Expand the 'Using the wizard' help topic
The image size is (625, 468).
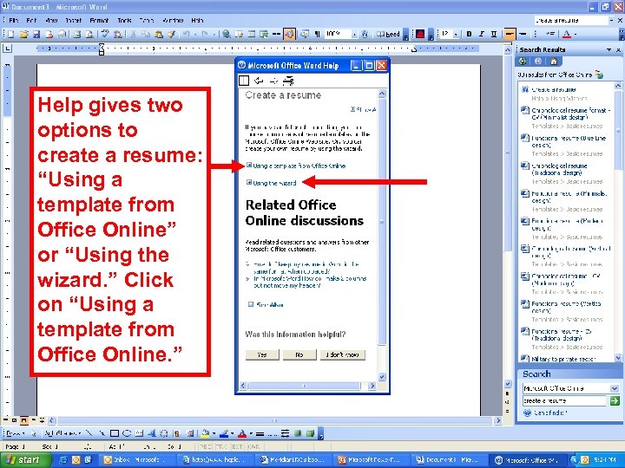[x=272, y=183]
